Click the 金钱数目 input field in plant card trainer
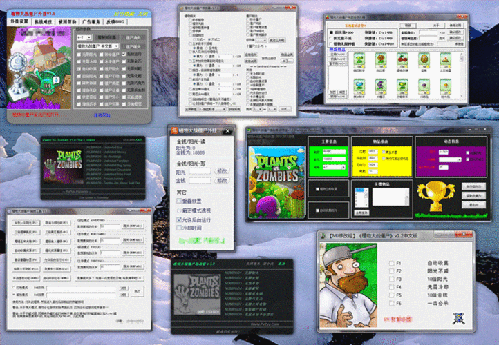Image resolution: width=499 pixels, height=345 pixels. 429,32
